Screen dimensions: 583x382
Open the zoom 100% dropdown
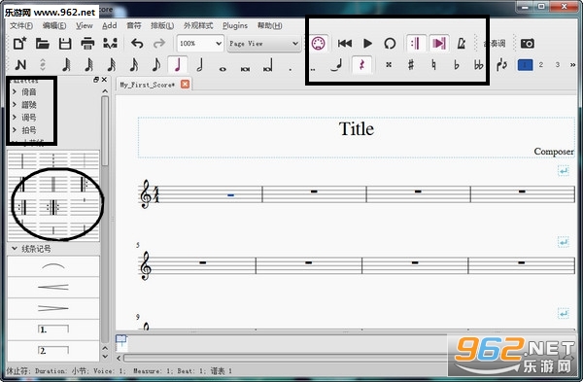(200, 44)
